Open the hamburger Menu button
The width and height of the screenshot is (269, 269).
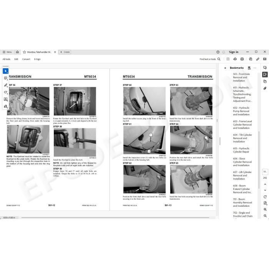coord(7,52)
